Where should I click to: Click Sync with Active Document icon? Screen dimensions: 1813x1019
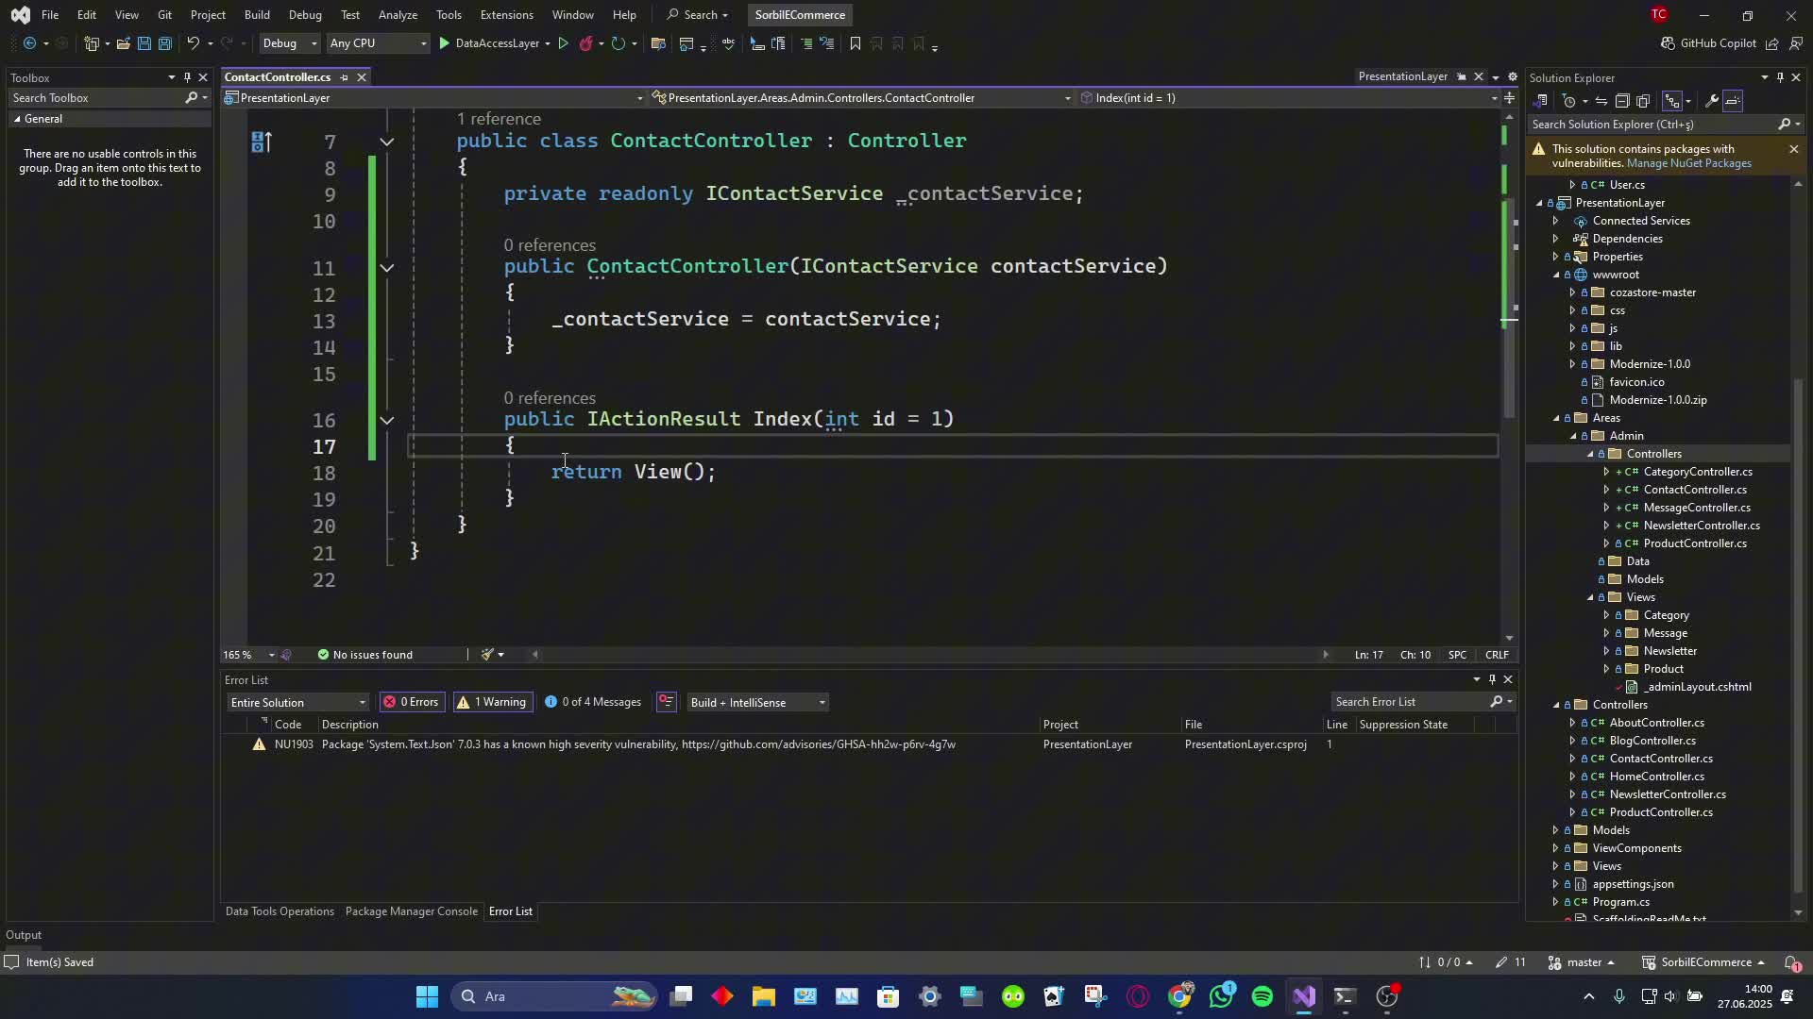1601,101
